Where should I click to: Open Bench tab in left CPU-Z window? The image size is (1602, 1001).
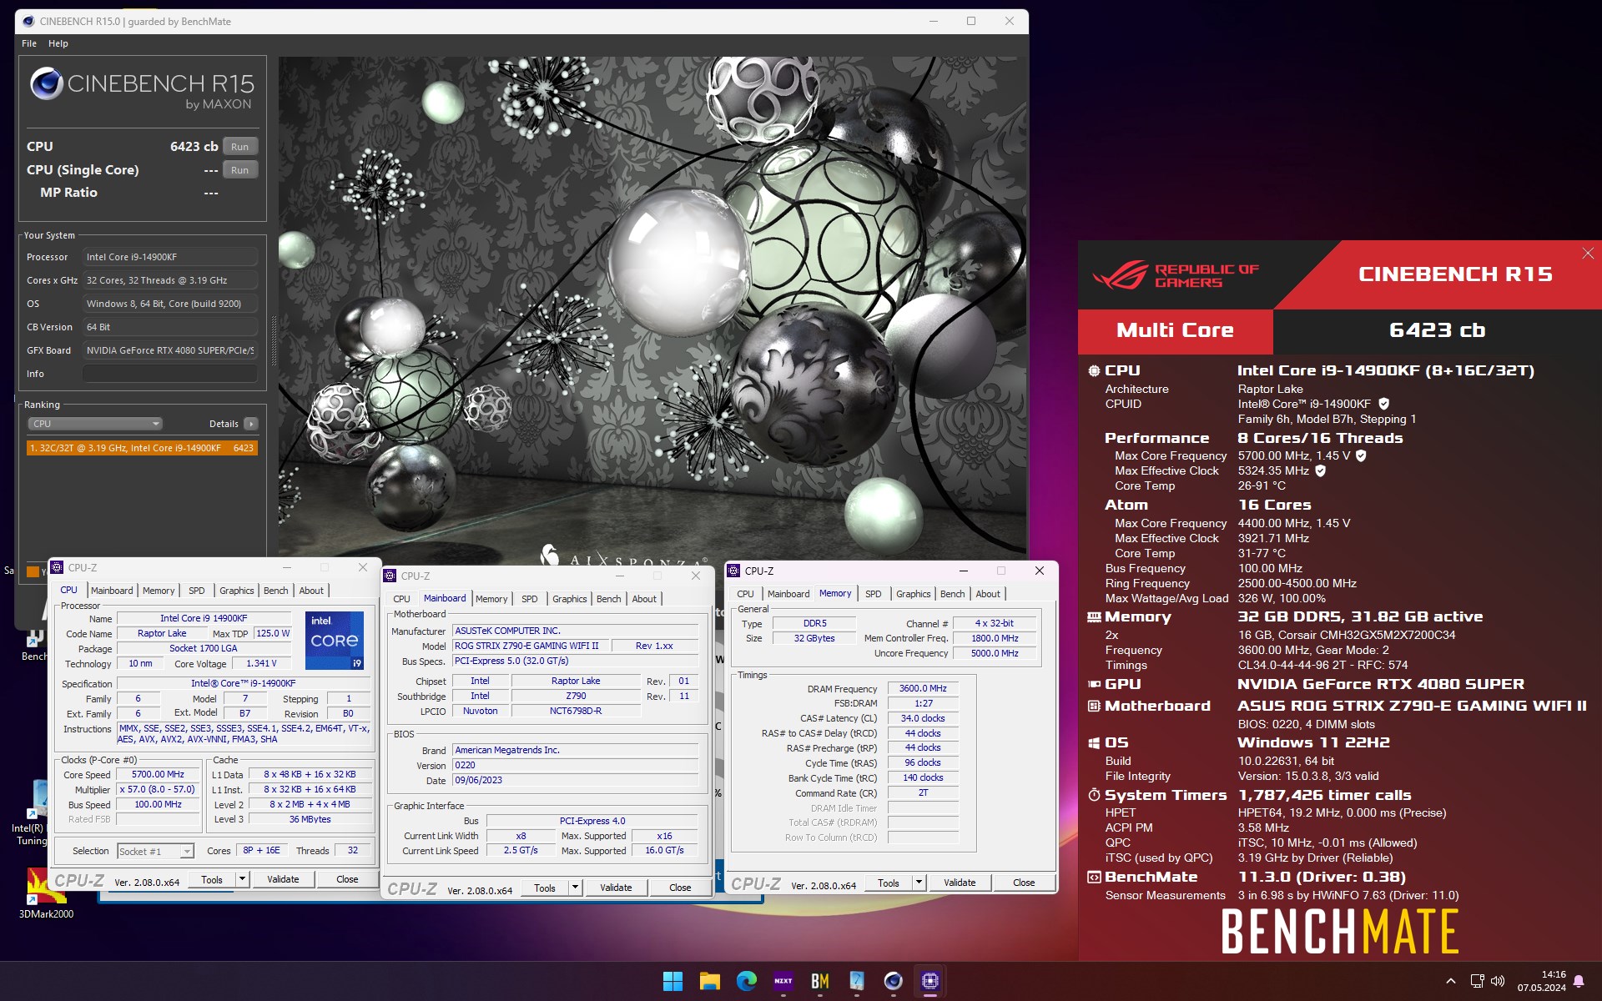[276, 591]
